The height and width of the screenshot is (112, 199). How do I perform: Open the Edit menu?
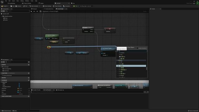click(9, 1)
